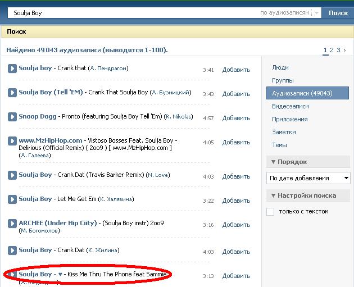Viewport: 354px width, 287px height.
Task: Select the Аудиозаписи (49043) category
Action: 307,93
